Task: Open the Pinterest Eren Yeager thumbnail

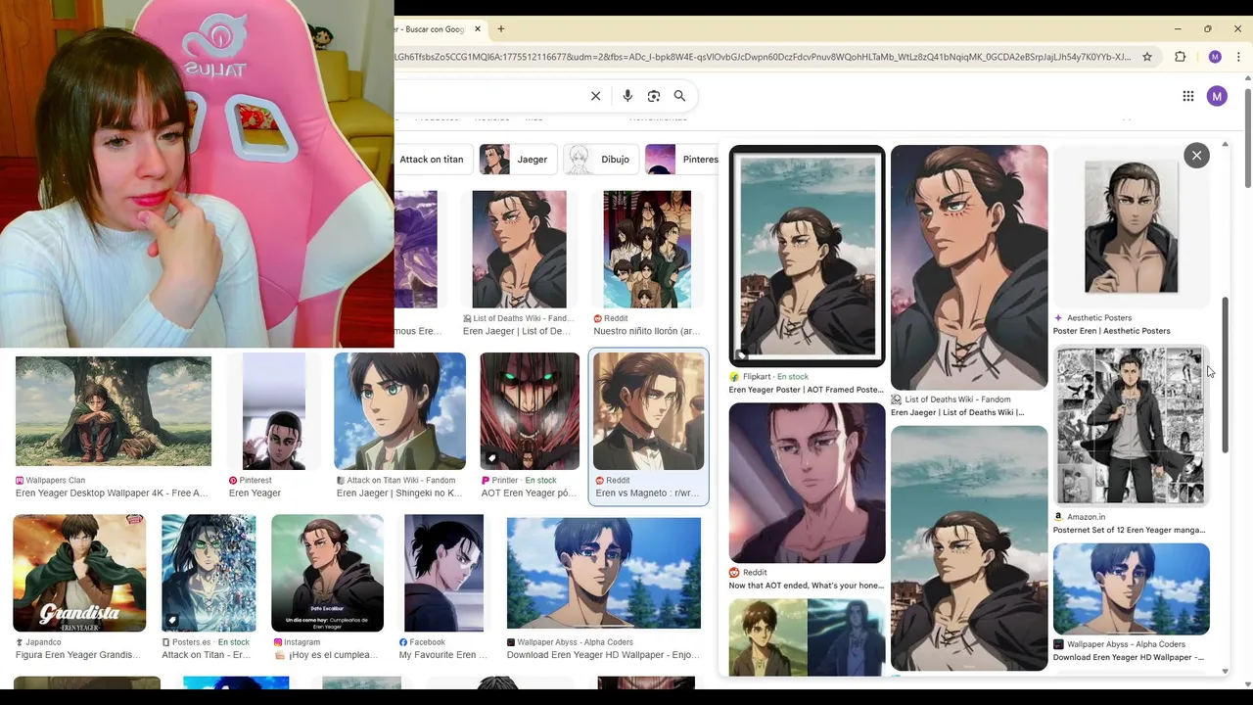Action: tap(274, 411)
